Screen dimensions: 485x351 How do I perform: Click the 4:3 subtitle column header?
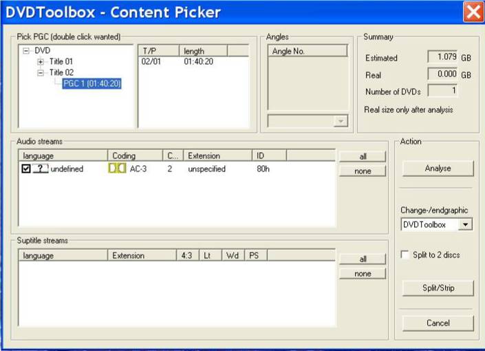point(188,255)
